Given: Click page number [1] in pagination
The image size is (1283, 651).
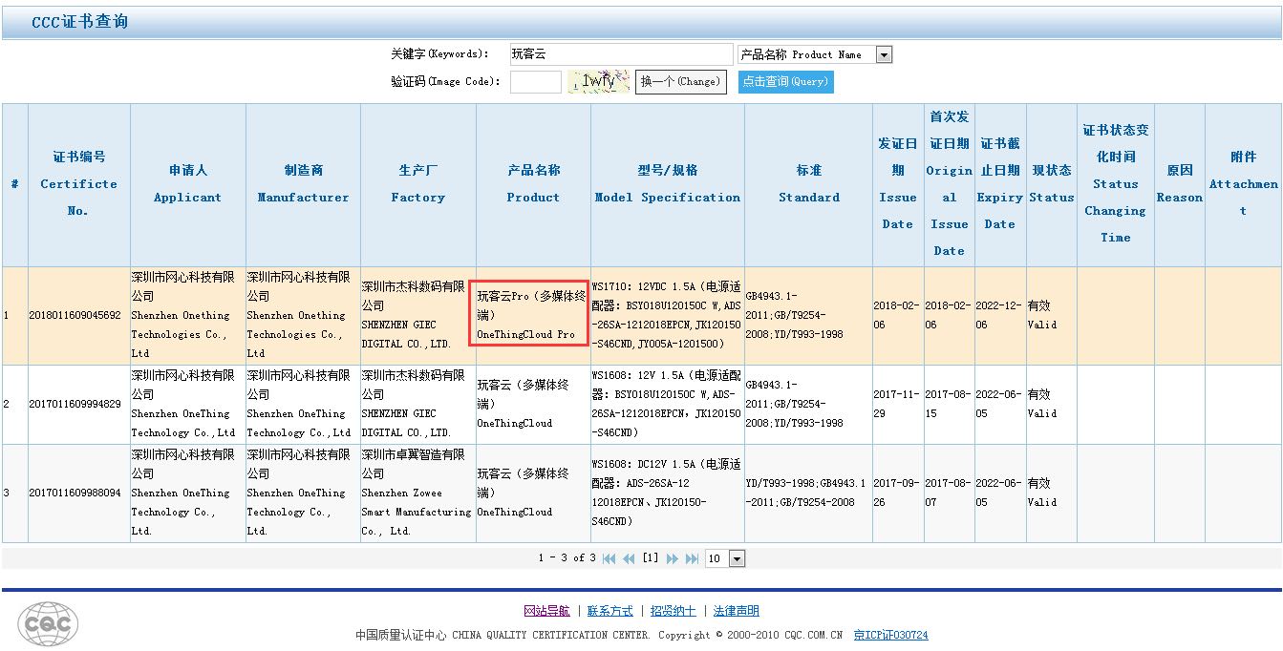Looking at the screenshot, I should pyautogui.click(x=651, y=558).
